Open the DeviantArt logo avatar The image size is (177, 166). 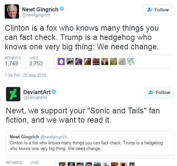tap(13, 94)
